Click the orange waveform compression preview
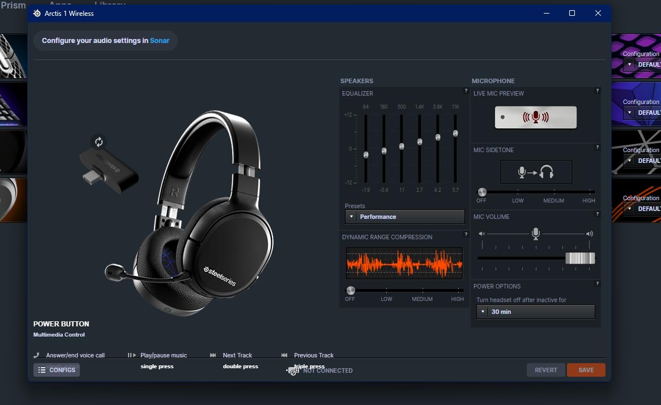Image resolution: width=661 pixels, height=405 pixels. click(x=404, y=264)
